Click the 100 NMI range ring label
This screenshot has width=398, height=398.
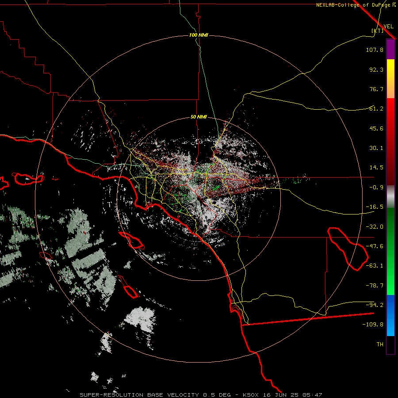tap(199, 35)
